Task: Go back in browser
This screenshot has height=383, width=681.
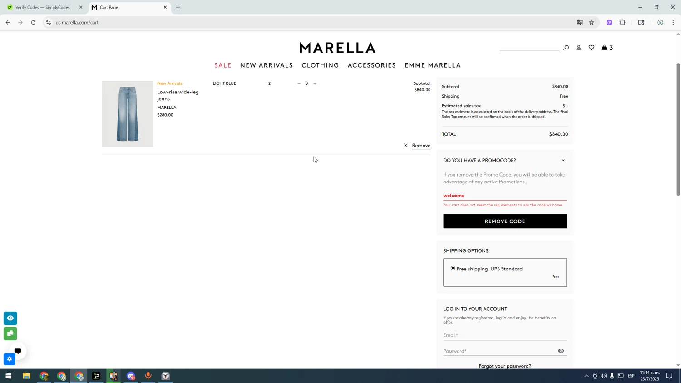Action: [x=8, y=22]
